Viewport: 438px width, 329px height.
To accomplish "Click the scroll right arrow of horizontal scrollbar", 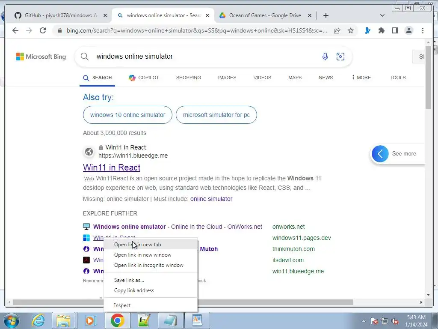I will [421, 302].
